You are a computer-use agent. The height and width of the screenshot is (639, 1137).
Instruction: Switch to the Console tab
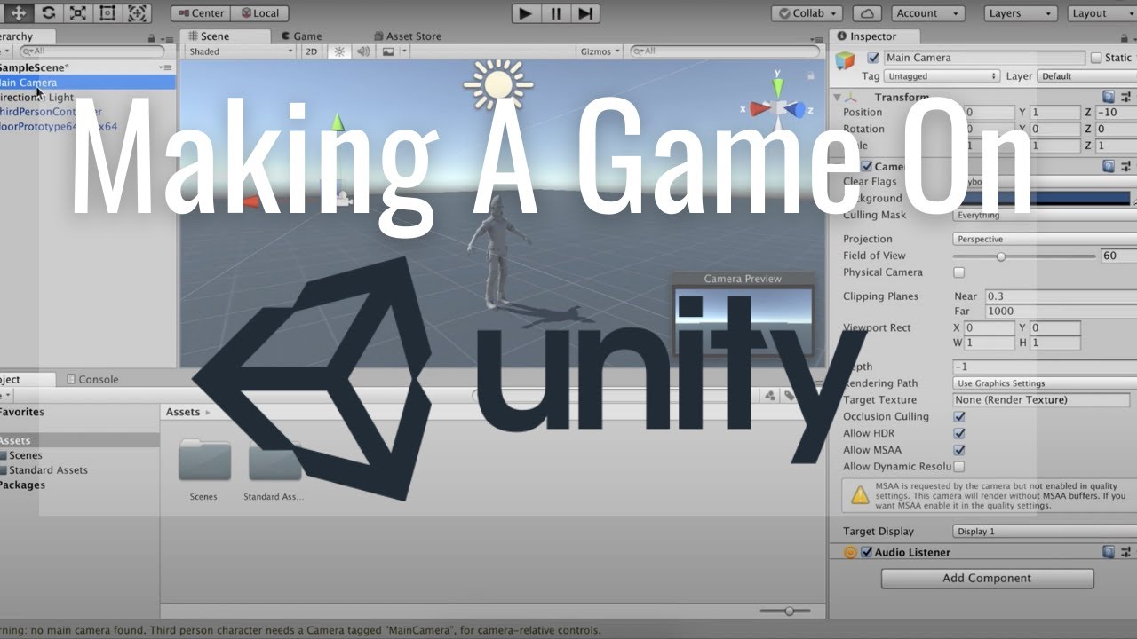[x=92, y=379]
